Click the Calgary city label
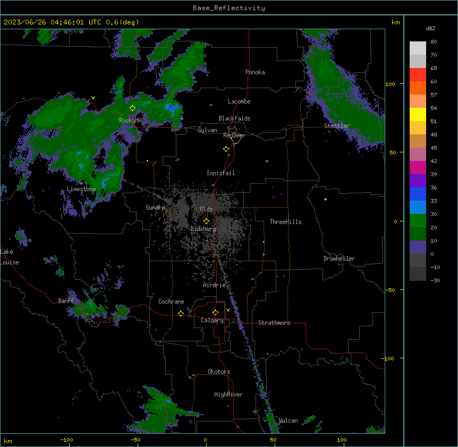 coord(212,320)
